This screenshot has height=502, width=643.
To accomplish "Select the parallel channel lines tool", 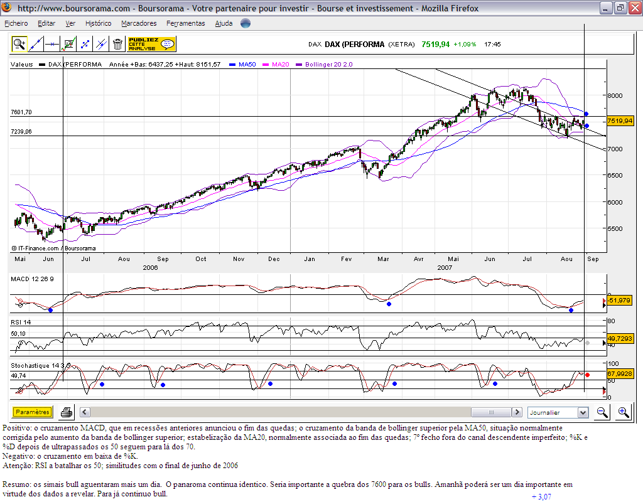I will (x=101, y=44).
